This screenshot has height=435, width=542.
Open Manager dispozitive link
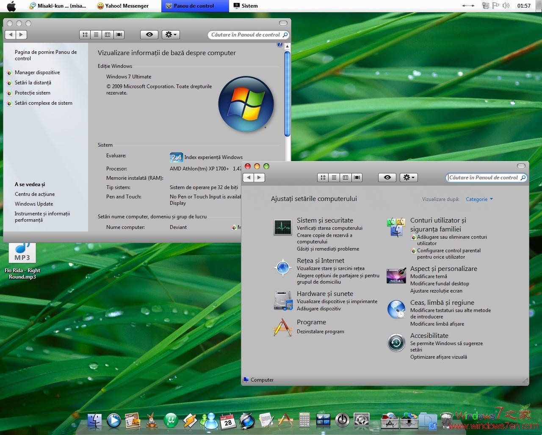point(37,72)
